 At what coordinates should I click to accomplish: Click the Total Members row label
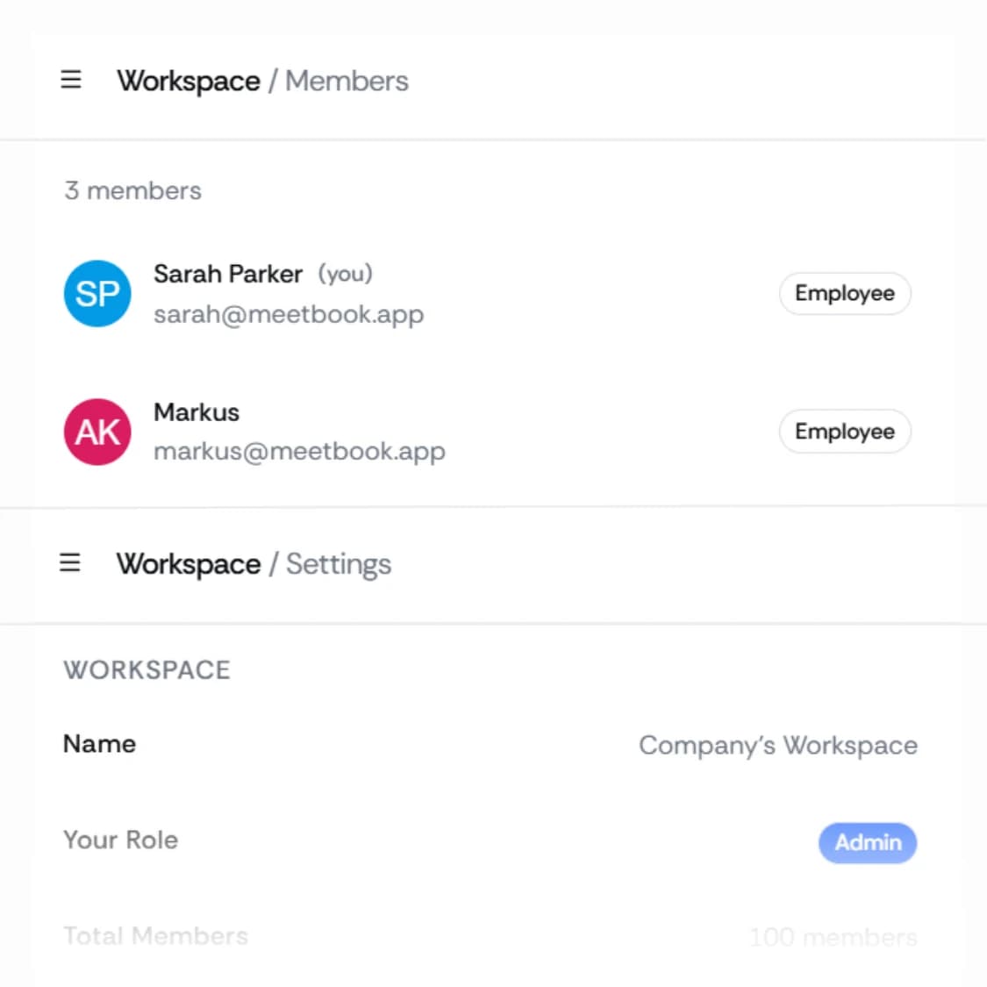(155, 936)
